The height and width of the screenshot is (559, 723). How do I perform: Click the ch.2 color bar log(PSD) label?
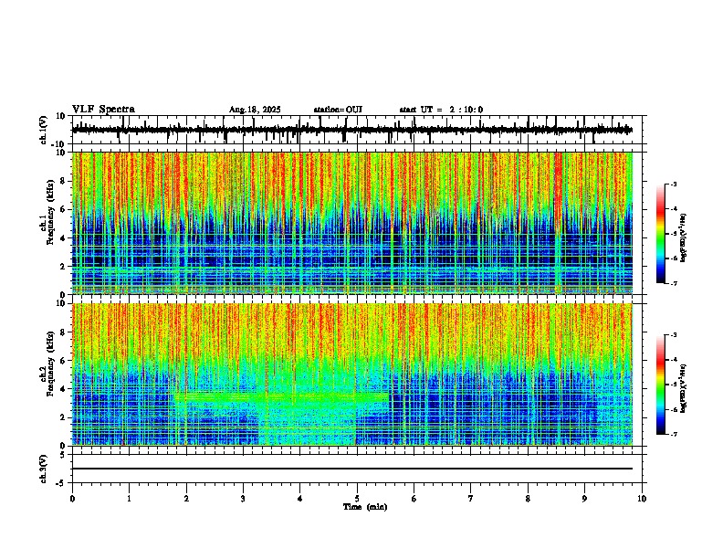tap(683, 388)
